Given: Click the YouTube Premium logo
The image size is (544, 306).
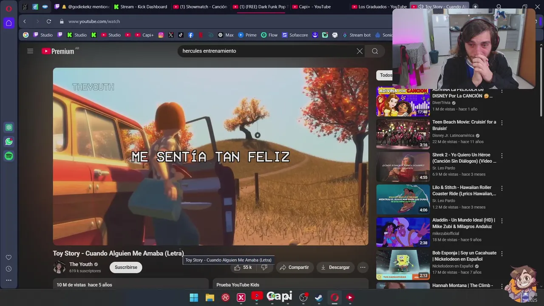Looking at the screenshot, I should [58, 51].
